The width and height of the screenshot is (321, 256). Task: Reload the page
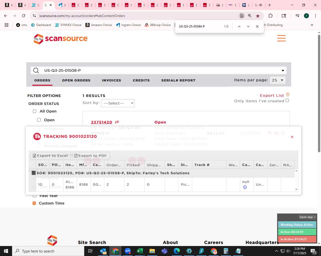click(24, 16)
